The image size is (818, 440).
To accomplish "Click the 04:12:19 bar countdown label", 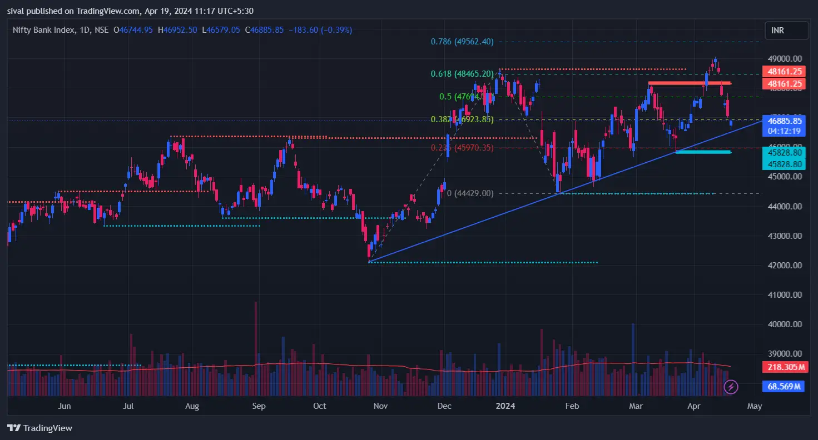I will click(784, 131).
